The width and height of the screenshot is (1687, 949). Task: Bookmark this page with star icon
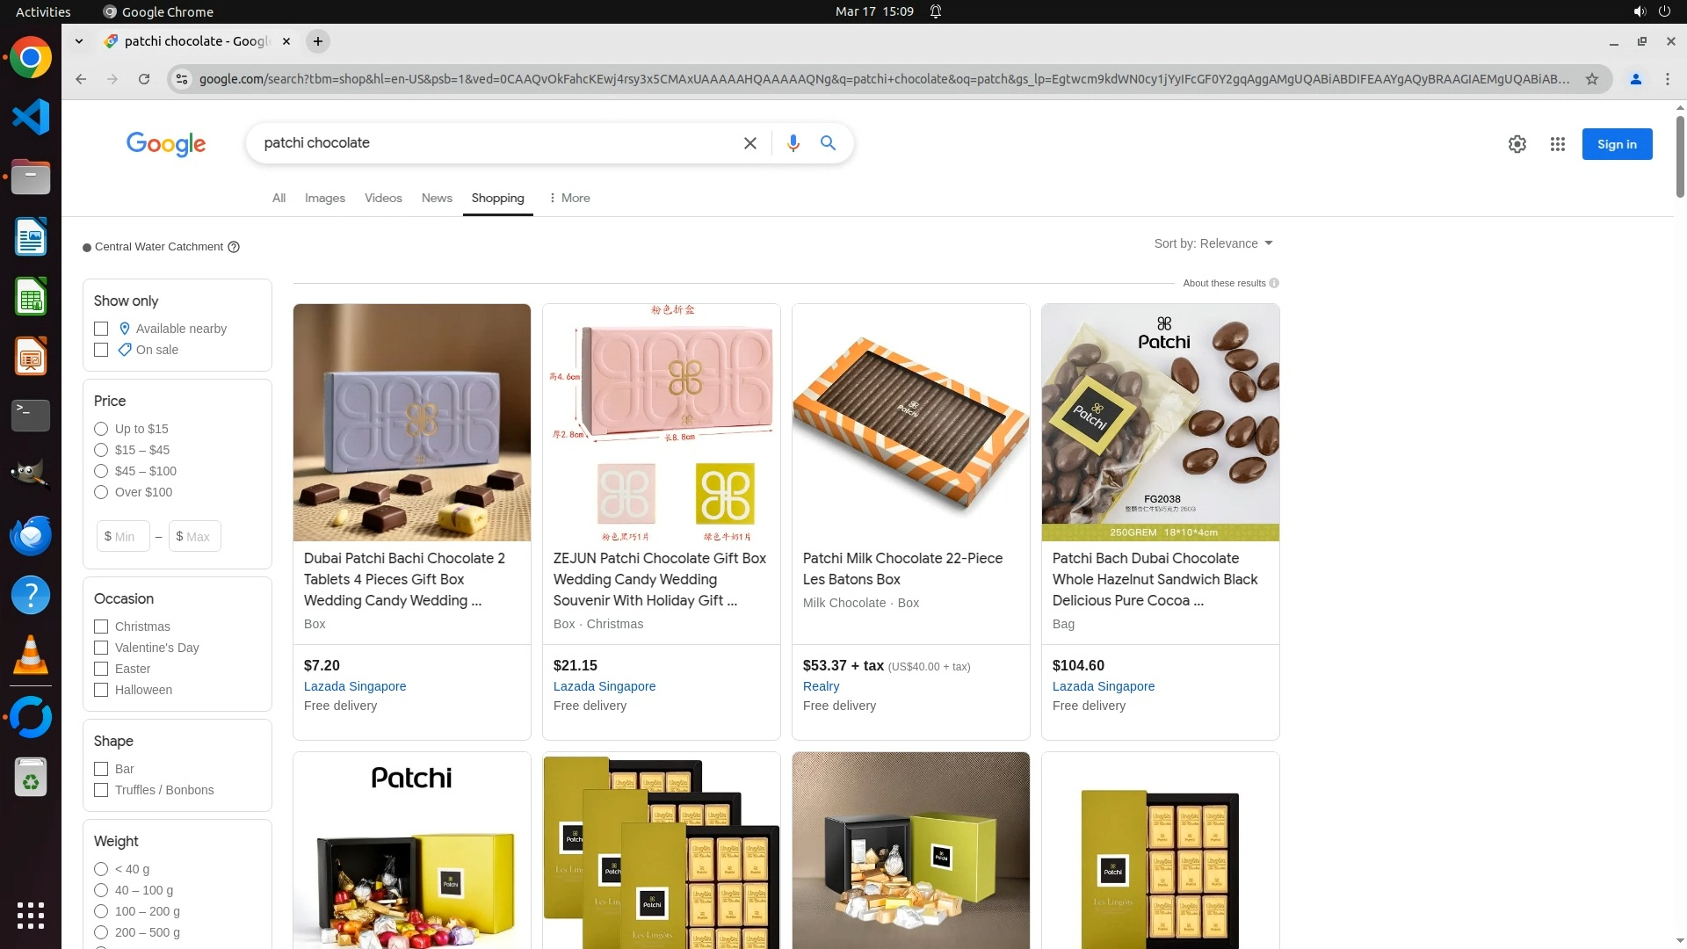point(1592,79)
